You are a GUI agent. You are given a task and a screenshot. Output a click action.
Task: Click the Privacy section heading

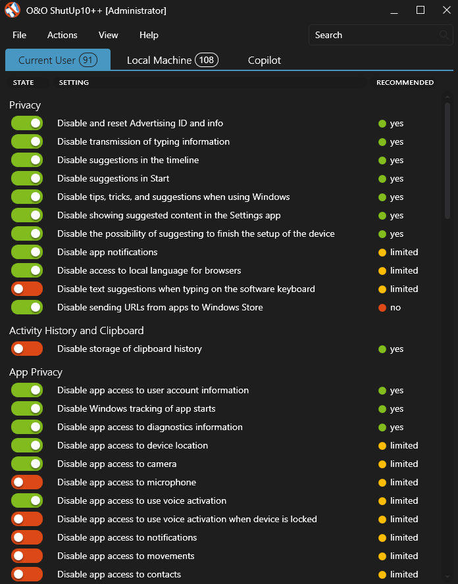click(x=24, y=105)
